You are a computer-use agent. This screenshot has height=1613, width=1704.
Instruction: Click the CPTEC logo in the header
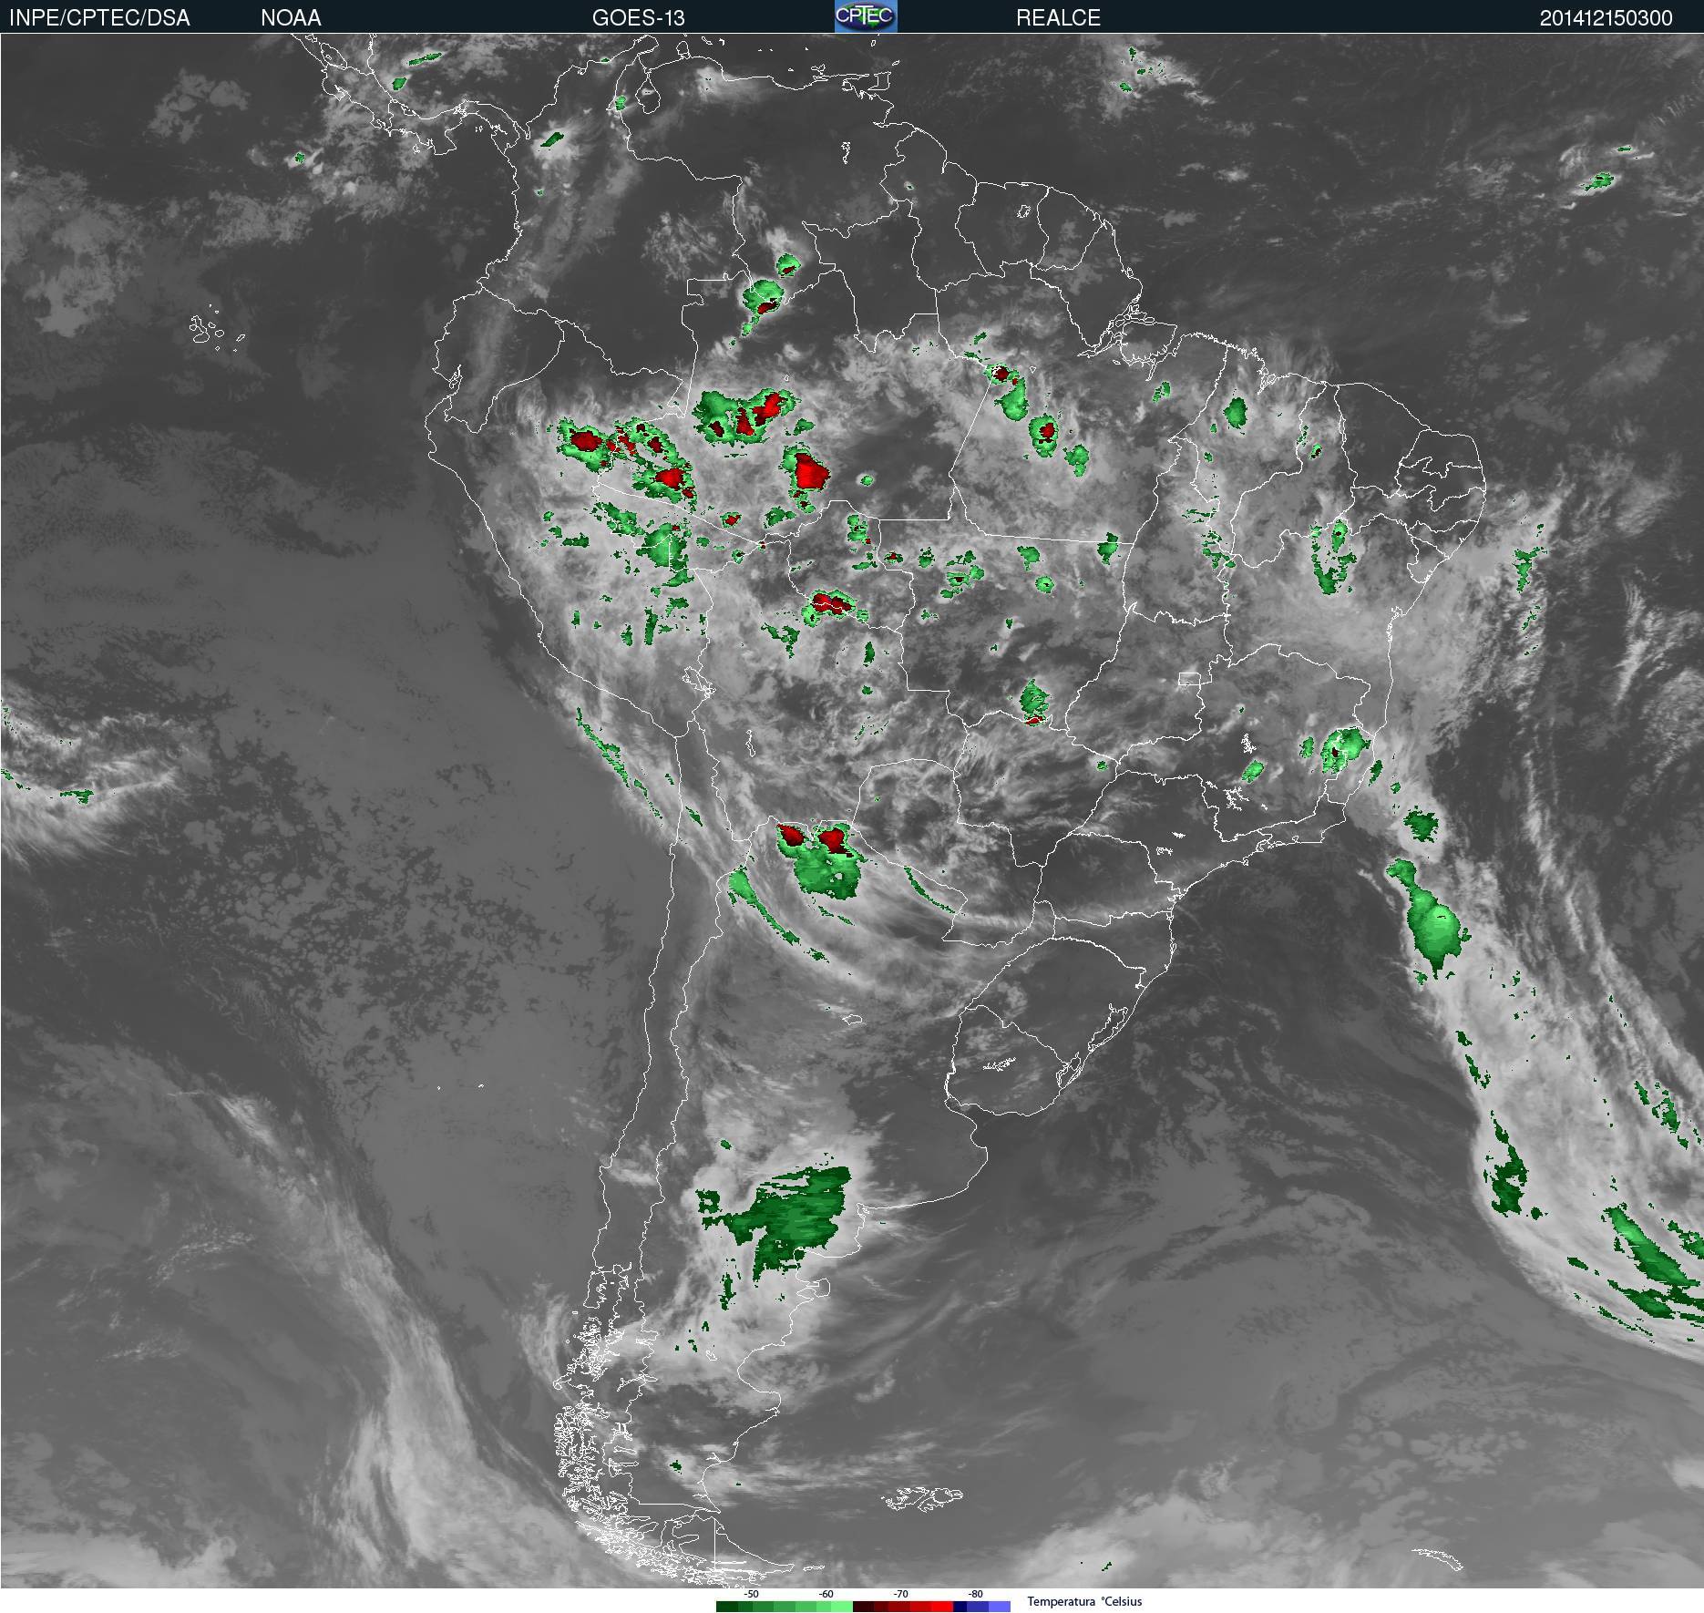[x=866, y=16]
